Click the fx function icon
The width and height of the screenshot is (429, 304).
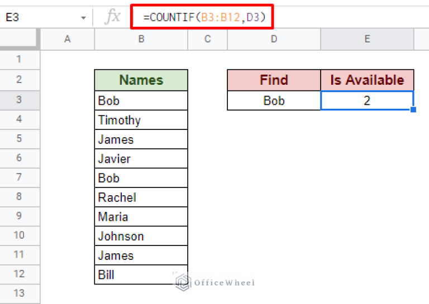tap(113, 17)
